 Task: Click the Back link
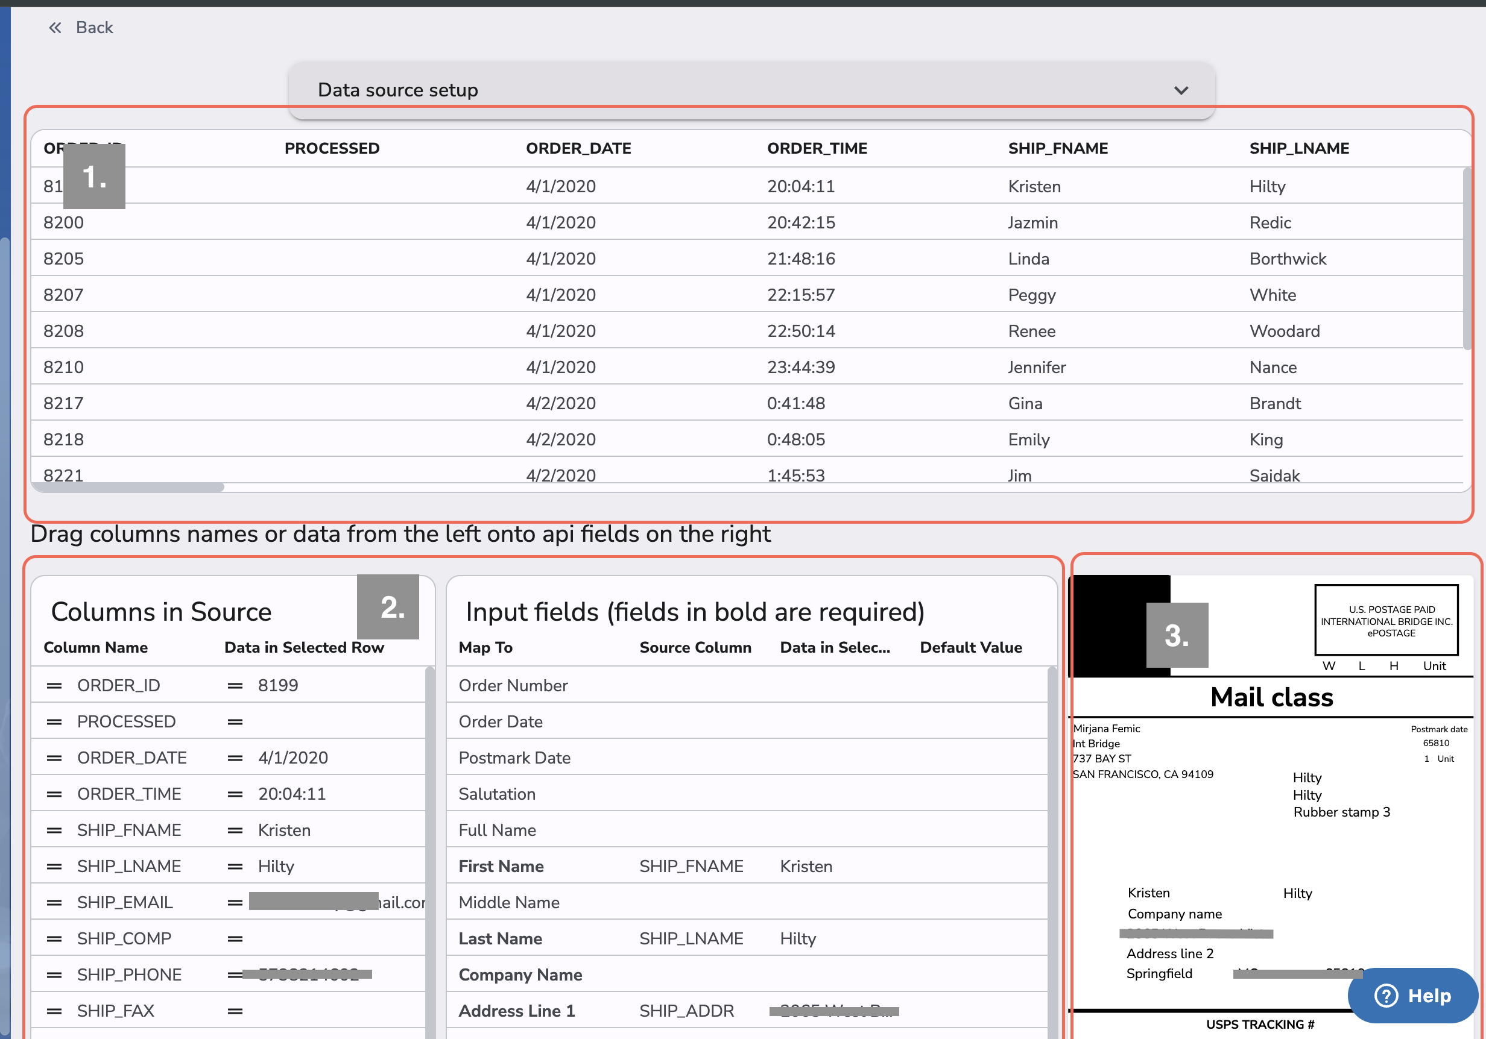tap(95, 27)
